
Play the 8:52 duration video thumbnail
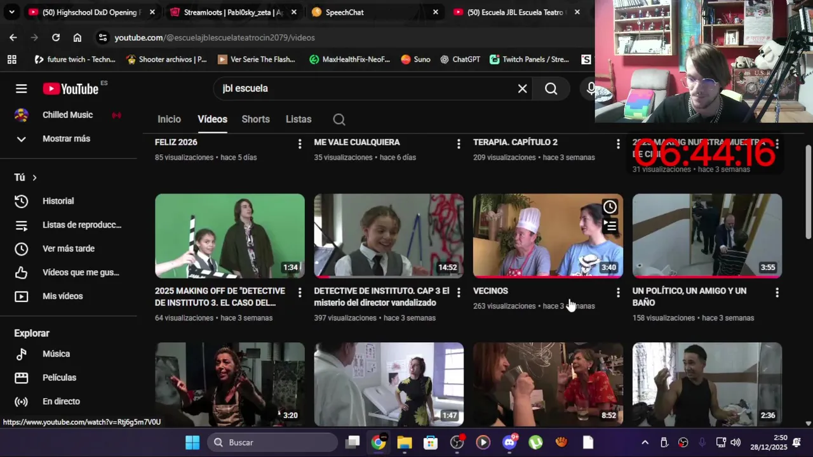[548, 384]
